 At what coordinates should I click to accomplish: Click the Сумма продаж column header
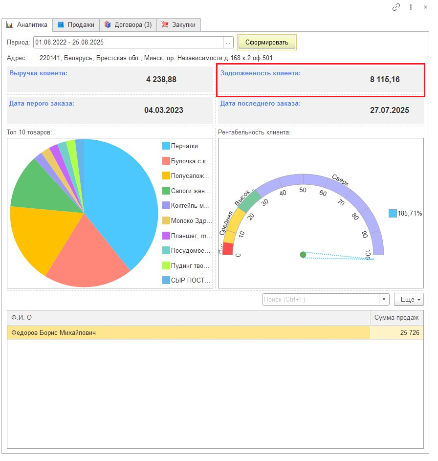pyautogui.click(x=396, y=318)
